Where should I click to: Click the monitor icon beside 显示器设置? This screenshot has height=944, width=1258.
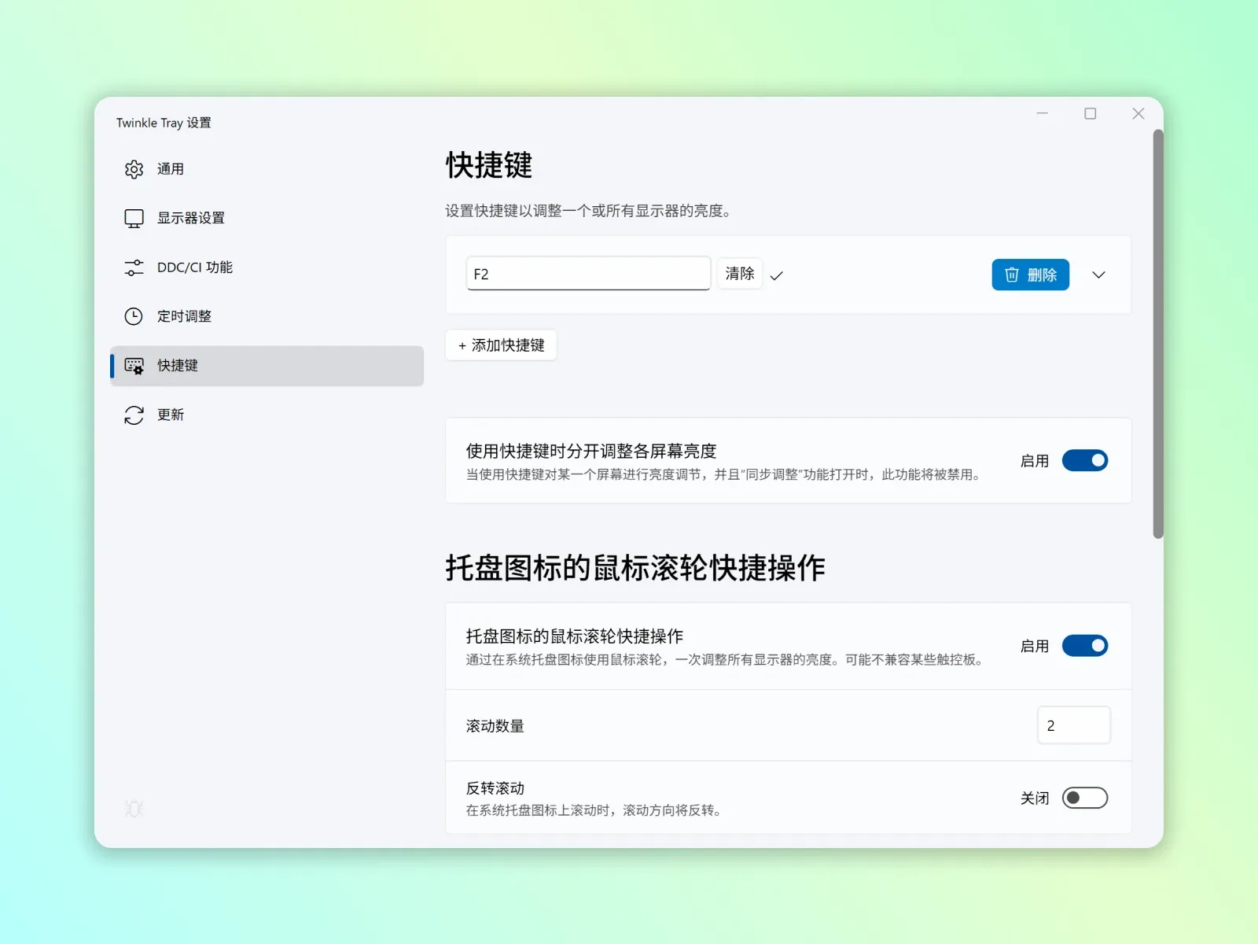pos(134,218)
